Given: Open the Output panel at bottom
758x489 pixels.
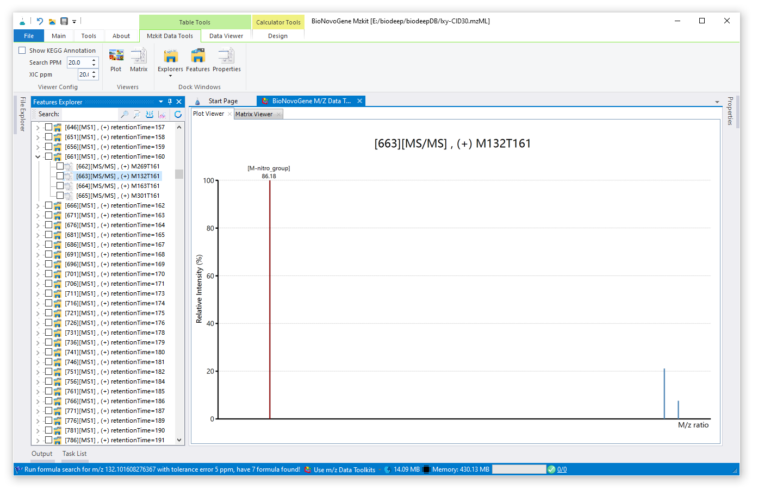Looking at the screenshot, I should [x=42, y=454].
